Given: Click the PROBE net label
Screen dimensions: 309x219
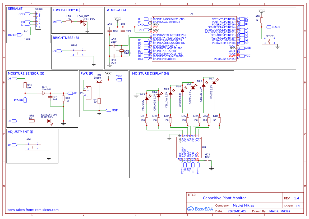Looking at the screenshot, I should (18, 100).
